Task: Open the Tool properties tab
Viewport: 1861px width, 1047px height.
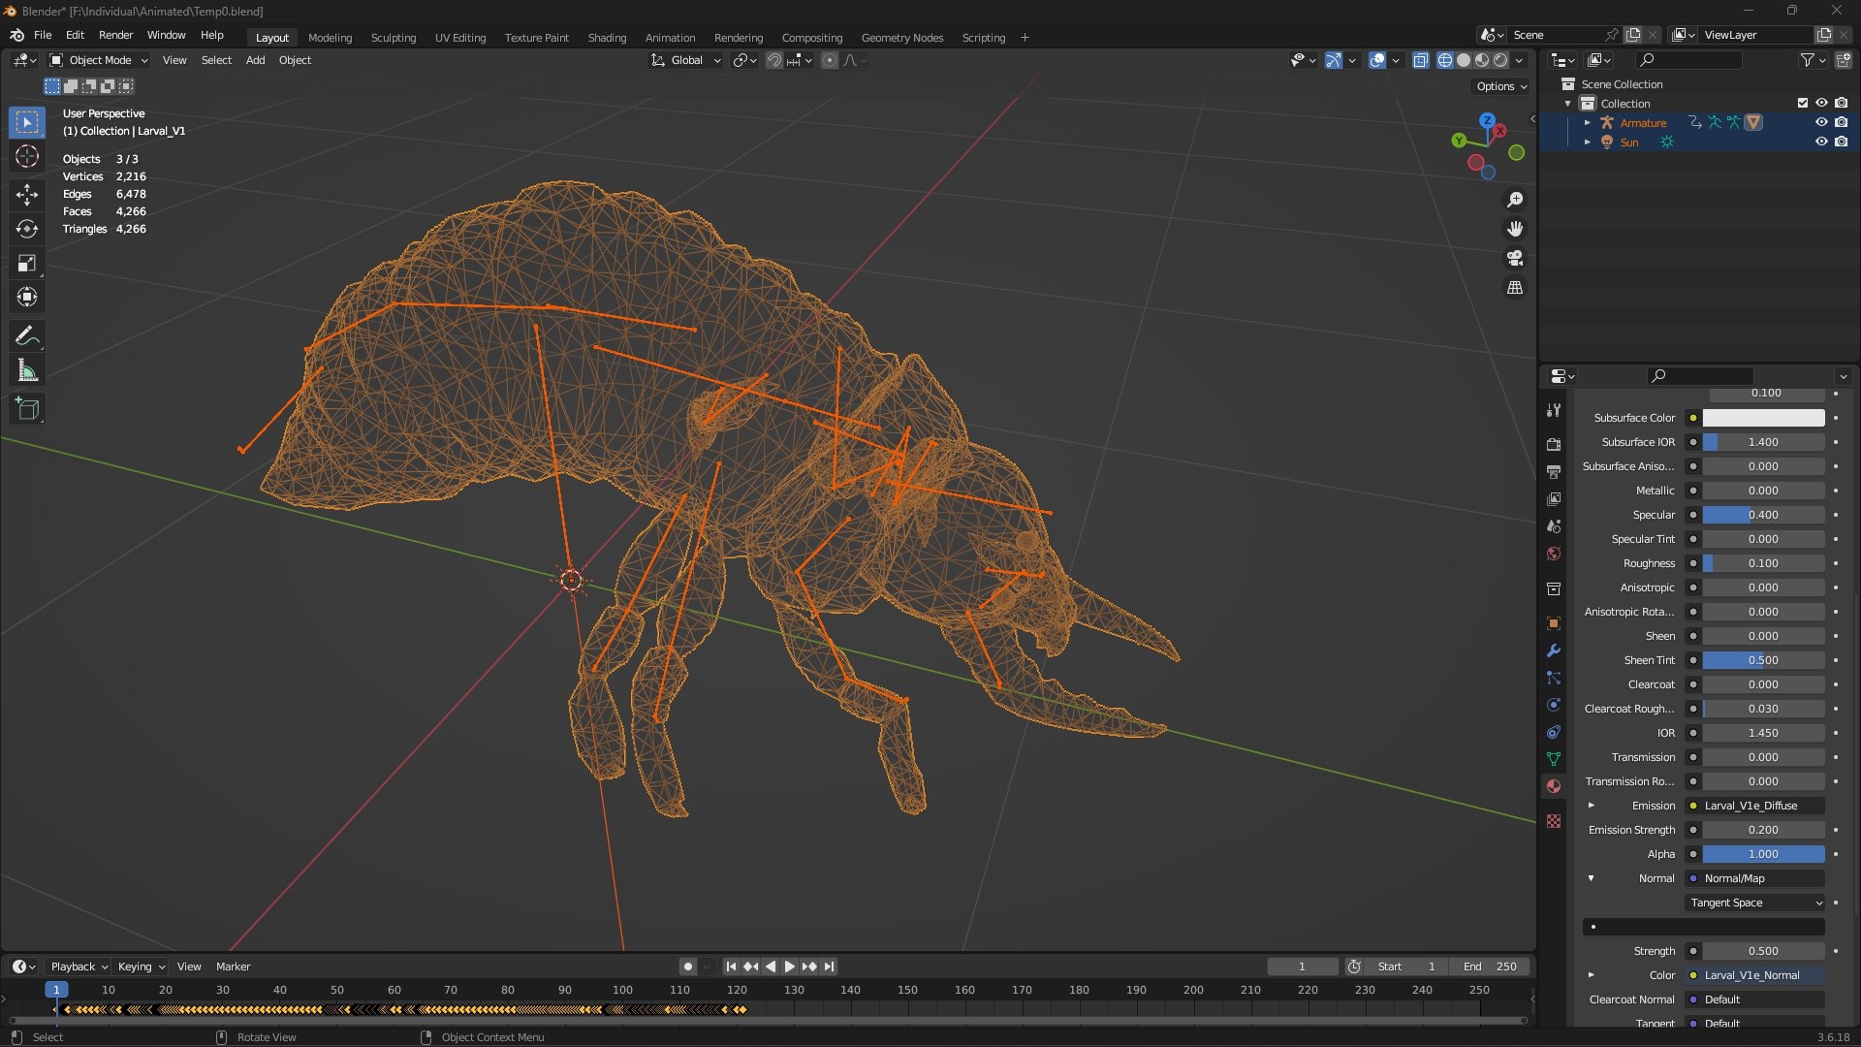Action: click(x=1554, y=410)
